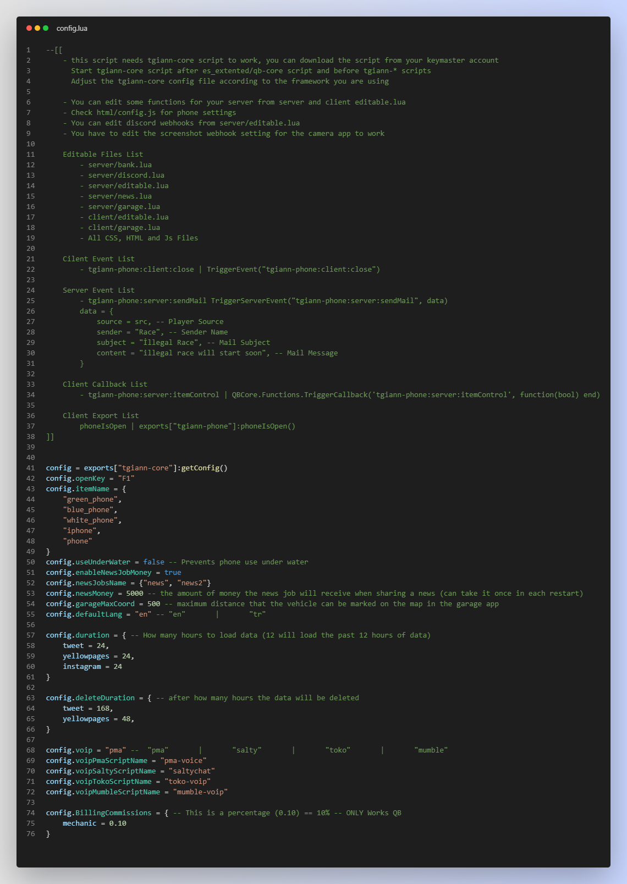Click the false value of useUnderWater
This screenshot has height=884, width=627.
[x=154, y=562]
